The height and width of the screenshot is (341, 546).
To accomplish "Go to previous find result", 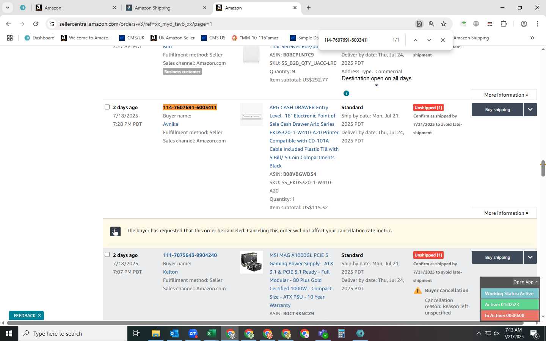I will tap(416, 40).
